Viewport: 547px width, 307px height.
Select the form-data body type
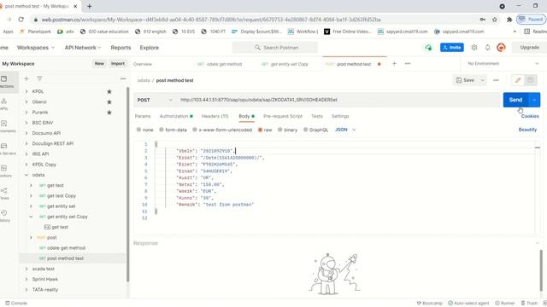173,130
